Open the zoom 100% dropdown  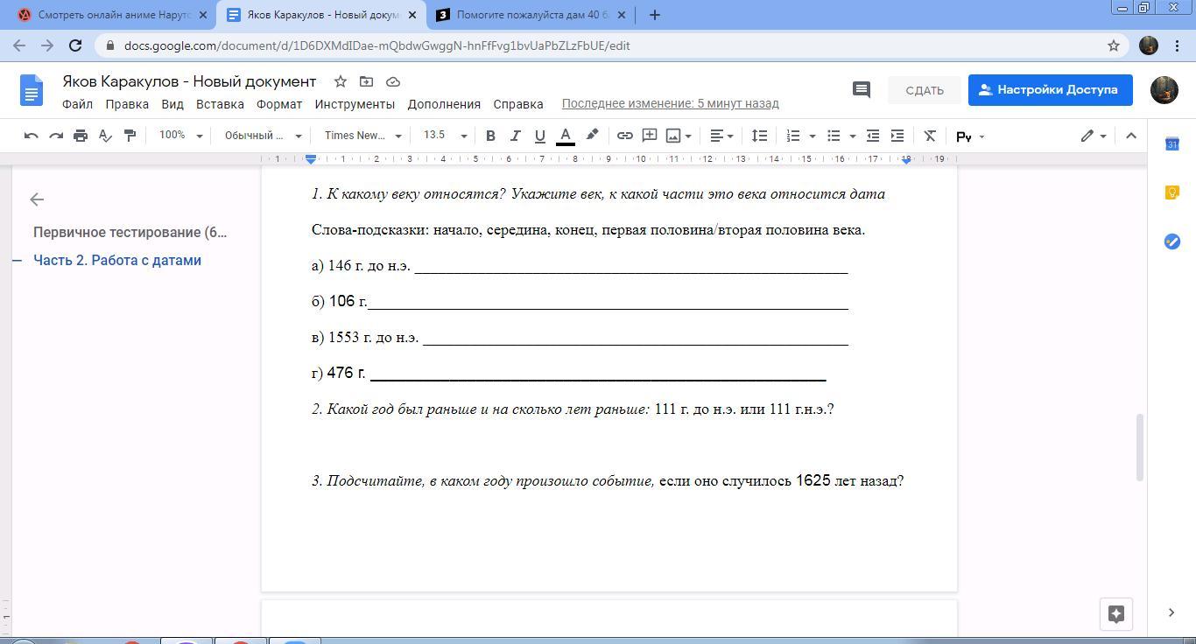pyautogui.click(x=180, y=136)
